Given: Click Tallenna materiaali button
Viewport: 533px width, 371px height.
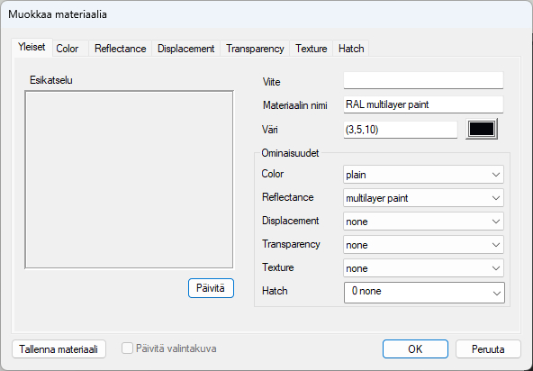Looking at the screenshot, I should (x=59, y=349).
